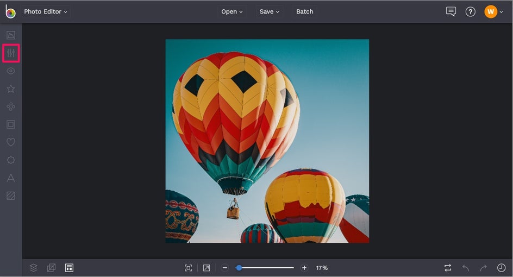Open the feedback chat icon
This screenshot has height=277, width=513.
click(x=451, y=11)
